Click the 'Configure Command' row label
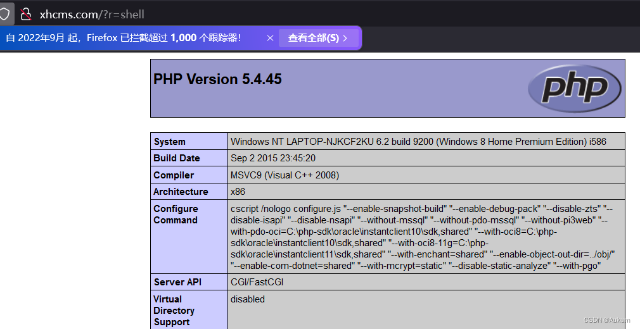 click(176, 214)
